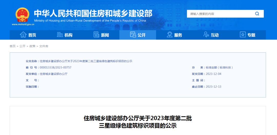Click the person-exchange icon beside 互动

point(206,35)
